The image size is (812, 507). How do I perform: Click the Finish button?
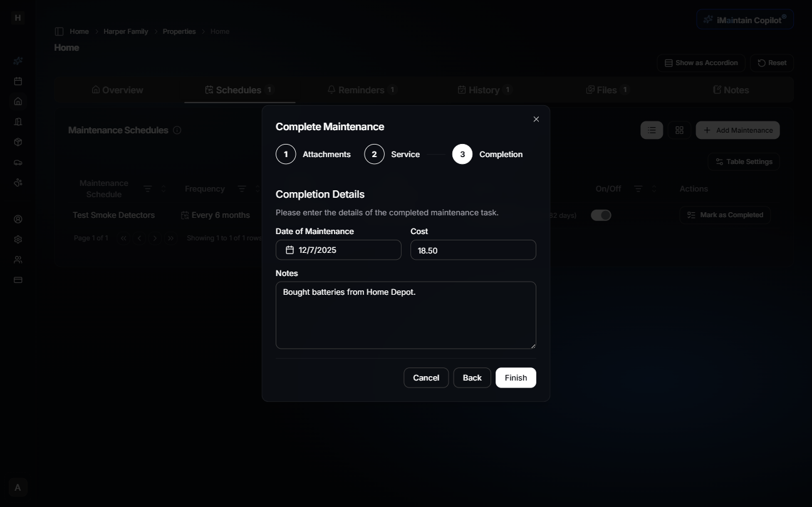point(515,377)
